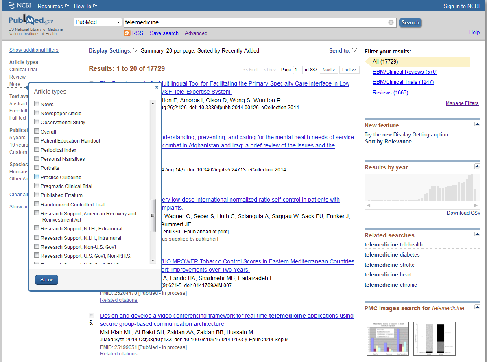Tick the Newspaper Article checkbox
Image resolution: width=487 pixels, height=362 pixels.
pyautogui.click(x=37, y=113)
